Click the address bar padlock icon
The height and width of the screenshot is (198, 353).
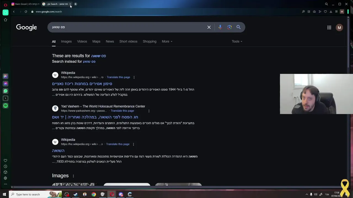pos(32,12)
